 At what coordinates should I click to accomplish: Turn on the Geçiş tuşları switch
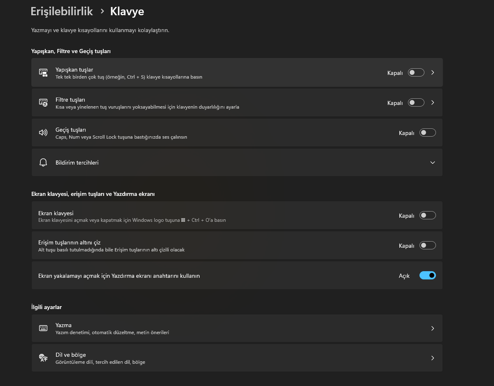427,133
